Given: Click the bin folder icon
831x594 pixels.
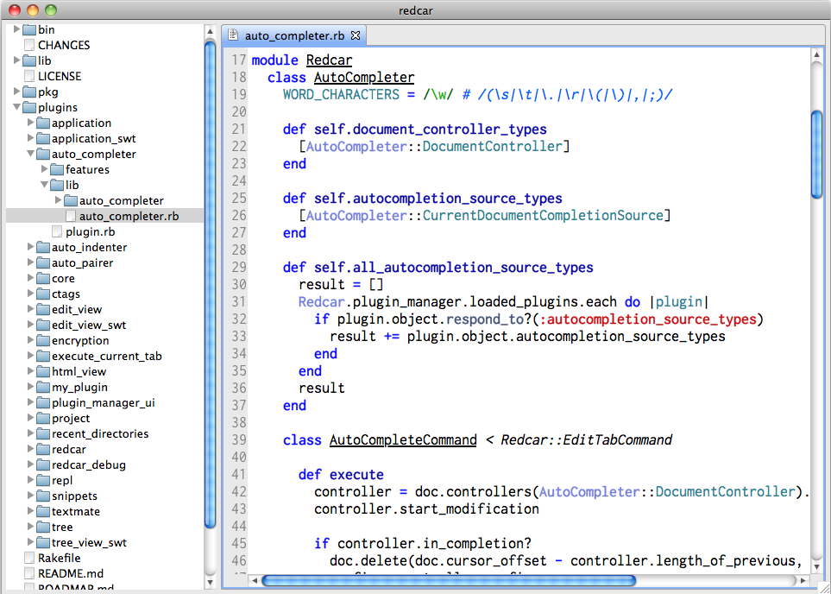Looking at the screenshot, I should (x=29, y=29).
